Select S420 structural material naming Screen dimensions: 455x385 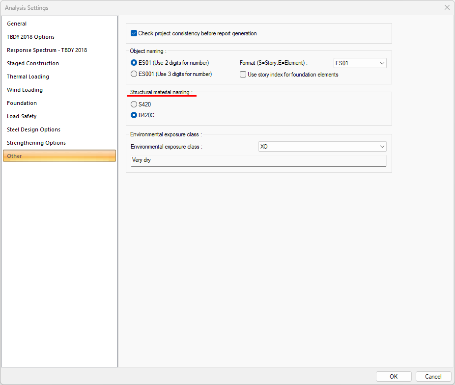[x=134, y=104]
